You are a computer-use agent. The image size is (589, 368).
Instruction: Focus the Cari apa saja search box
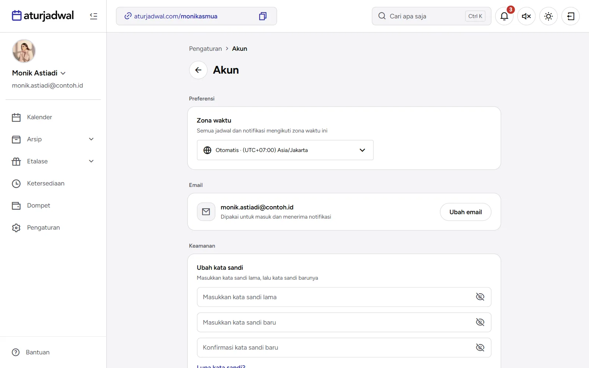pos(431,16)
